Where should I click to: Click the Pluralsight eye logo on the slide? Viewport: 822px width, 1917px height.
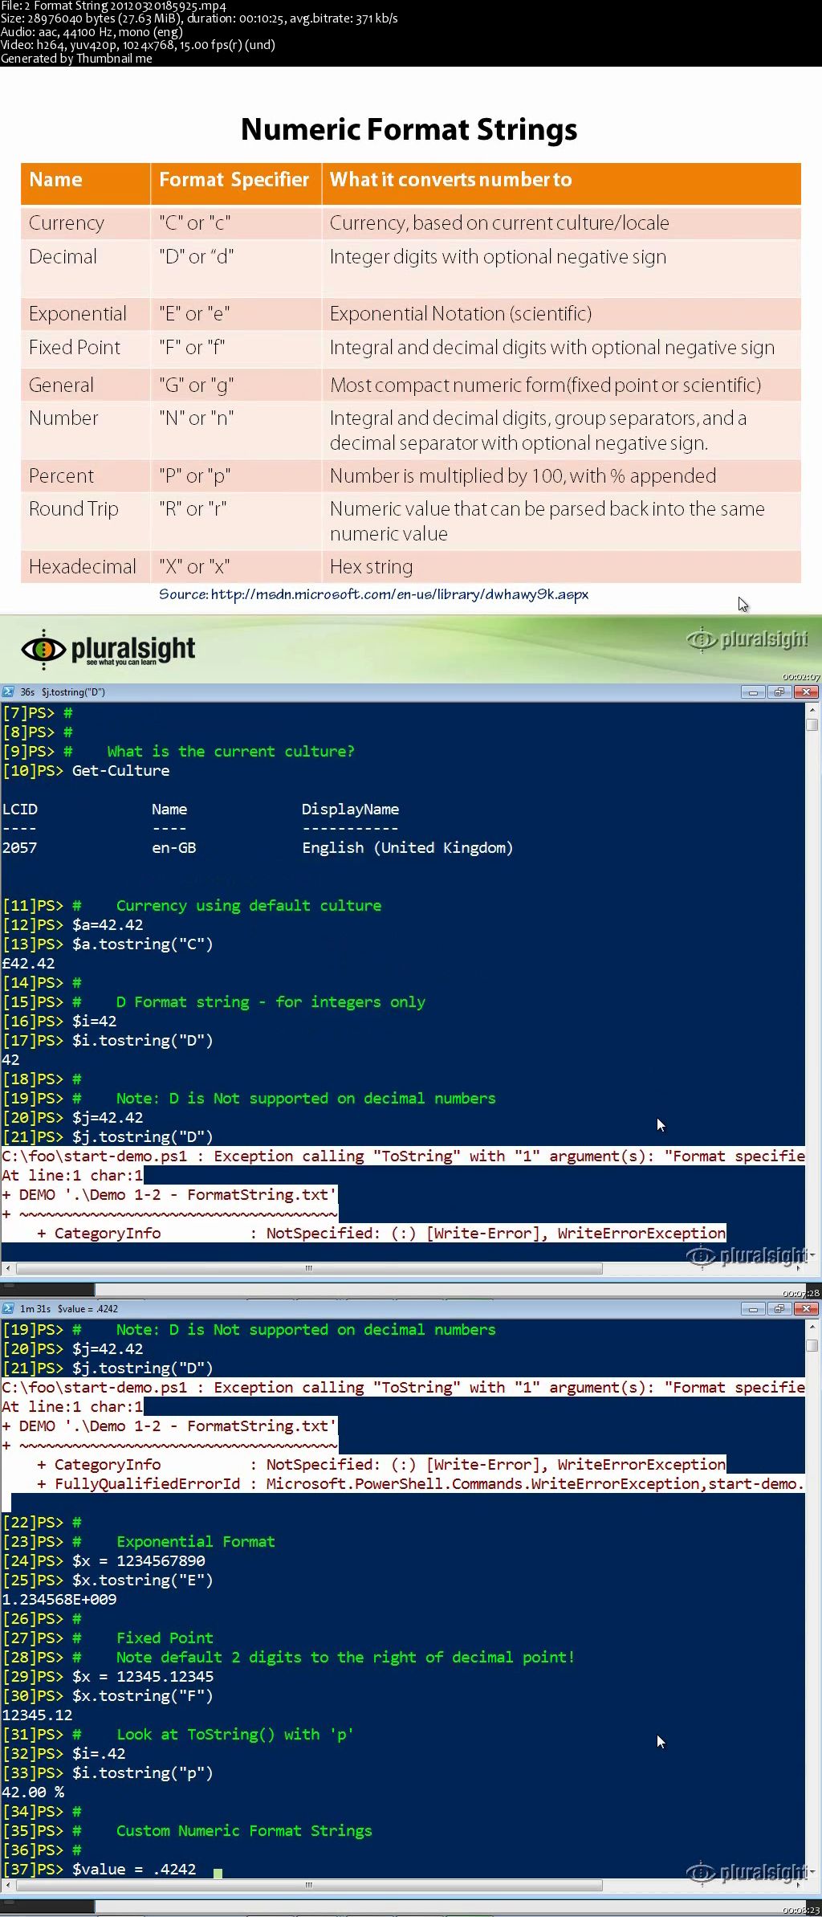coord(43,649)
